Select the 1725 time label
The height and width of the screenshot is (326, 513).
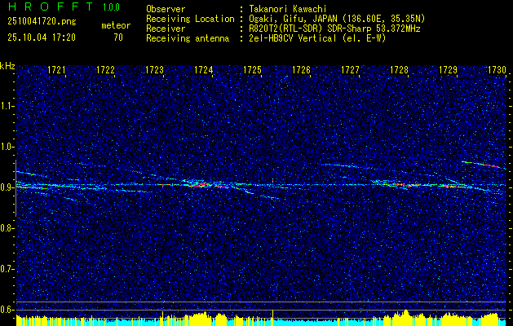click(253, 70)
